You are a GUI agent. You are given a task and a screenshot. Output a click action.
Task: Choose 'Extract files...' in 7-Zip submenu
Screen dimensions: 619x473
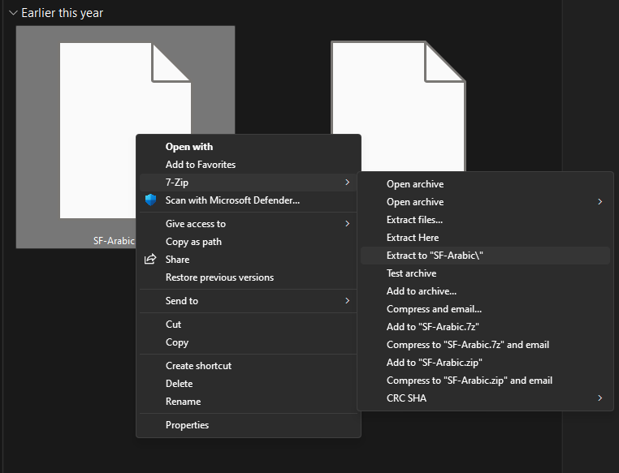pos(485,220)
